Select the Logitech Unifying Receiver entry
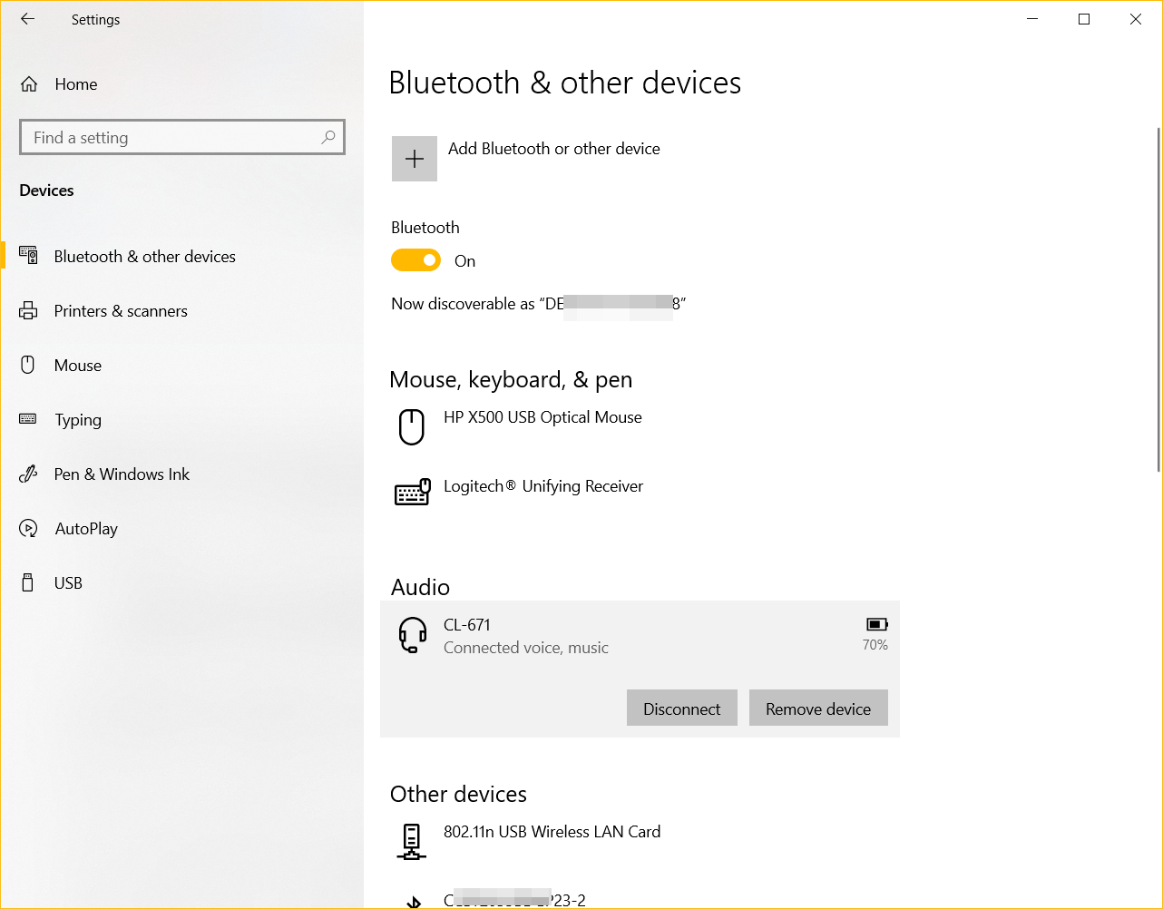Screen dimensions: 1163x909 pos(542,486)
